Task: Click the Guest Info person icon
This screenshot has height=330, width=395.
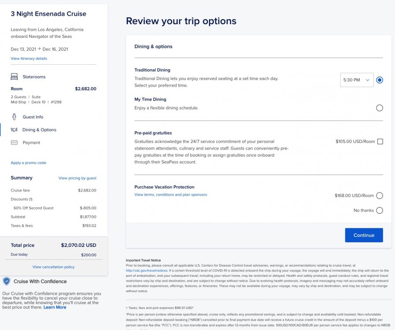Action: click(x=14, y=117)
